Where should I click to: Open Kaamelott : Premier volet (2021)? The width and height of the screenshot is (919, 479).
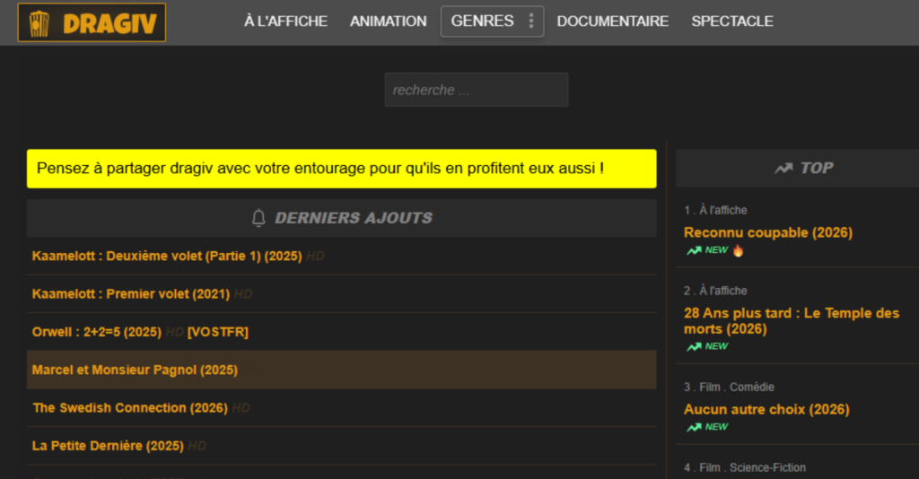pyautogui.click(x=131, y=293)
